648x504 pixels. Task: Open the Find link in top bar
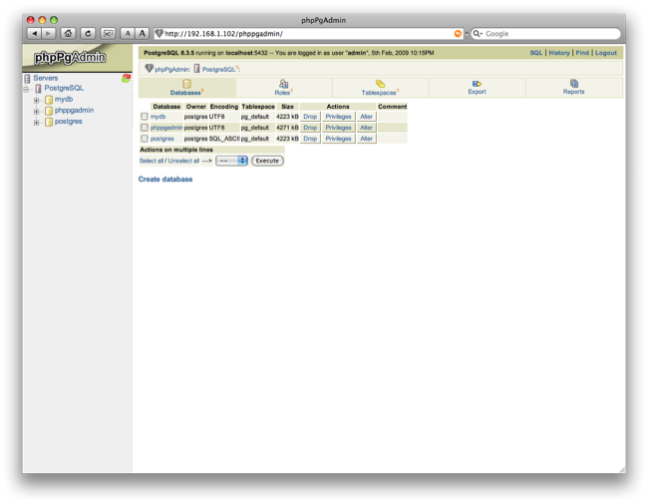tap(582, 53)
